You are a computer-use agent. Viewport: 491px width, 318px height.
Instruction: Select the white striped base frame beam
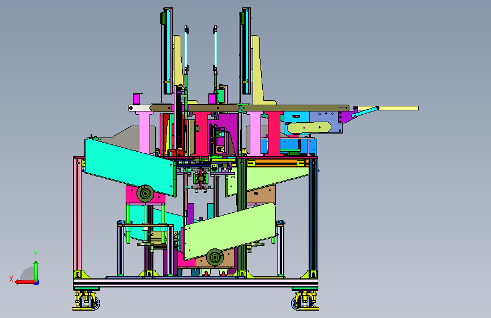[196, 282]
